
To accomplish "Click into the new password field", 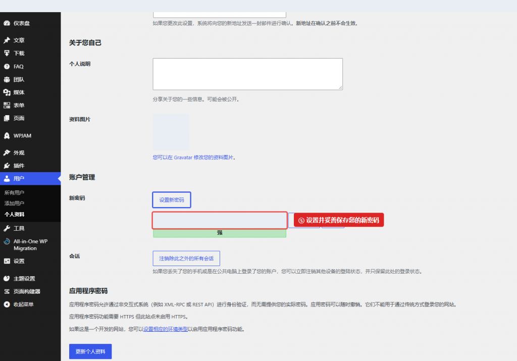I will pos(220,220).
